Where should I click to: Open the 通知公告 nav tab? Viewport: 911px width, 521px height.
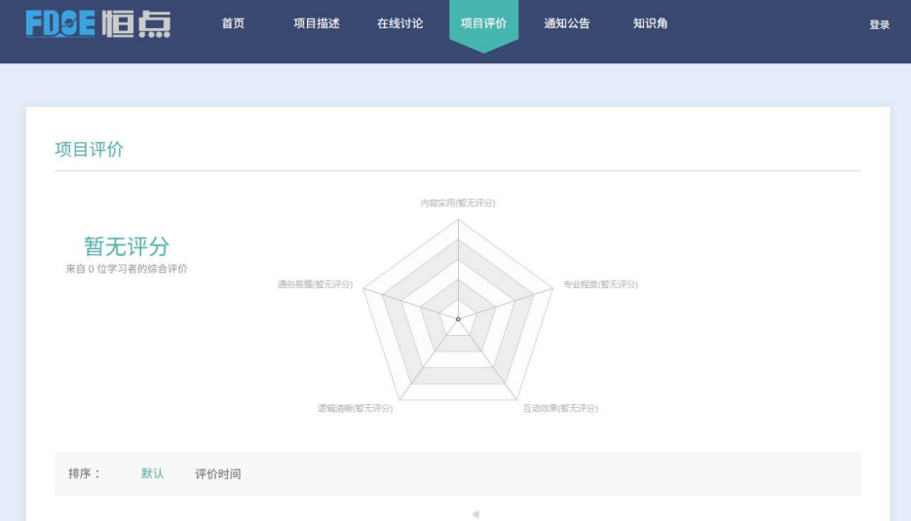(567, 23)
